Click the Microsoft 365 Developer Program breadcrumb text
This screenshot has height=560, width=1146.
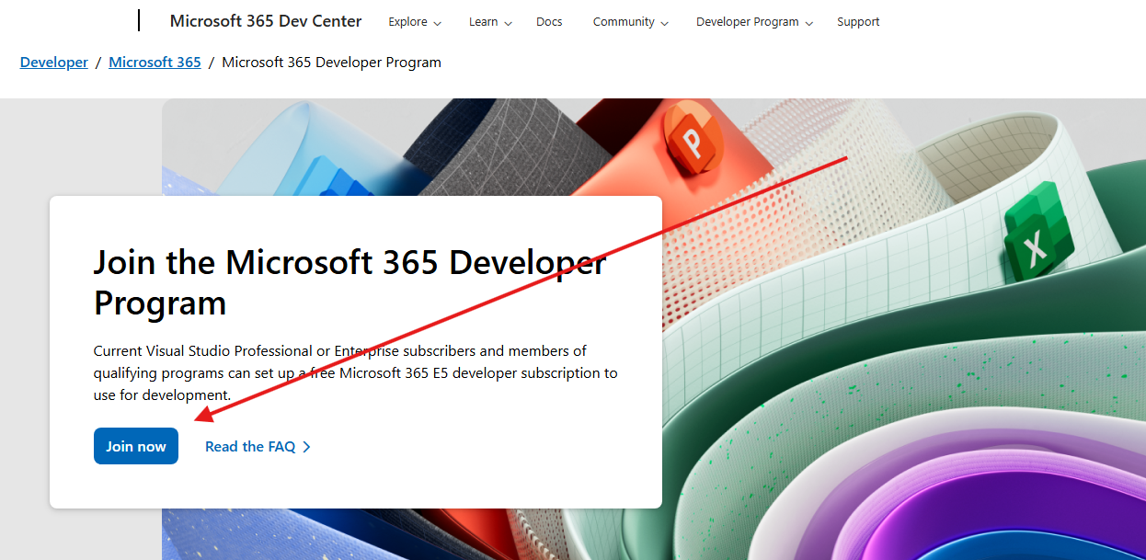point(331,62)
